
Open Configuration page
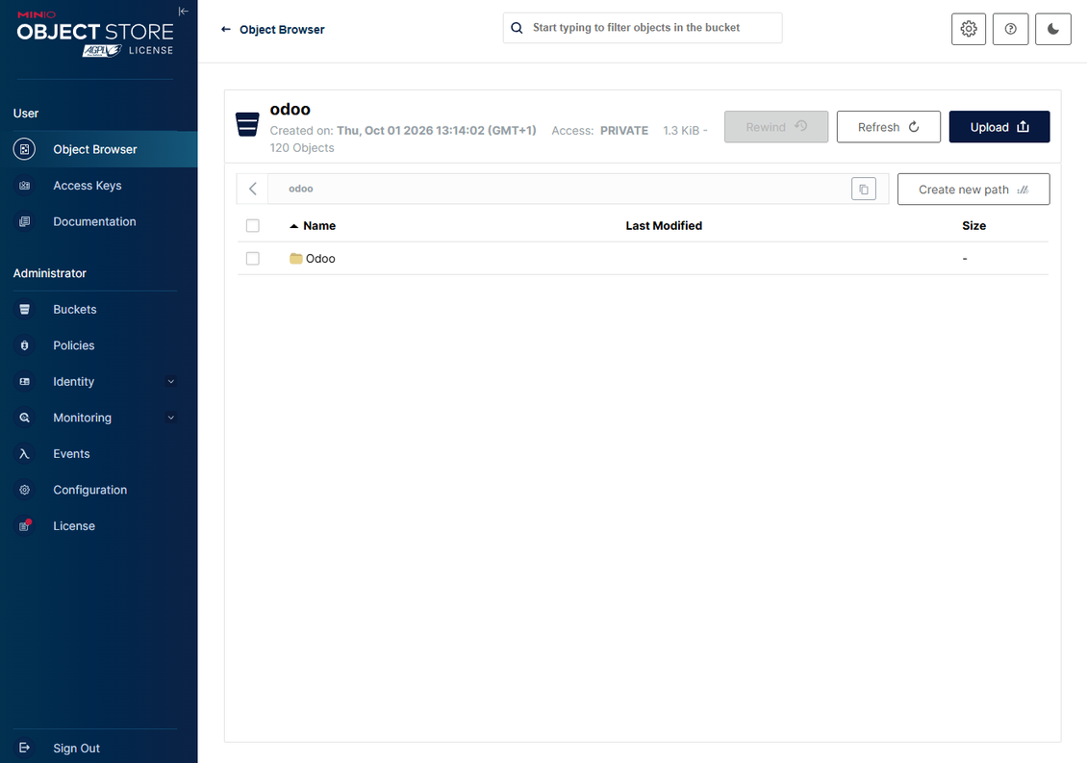[98, 490]
